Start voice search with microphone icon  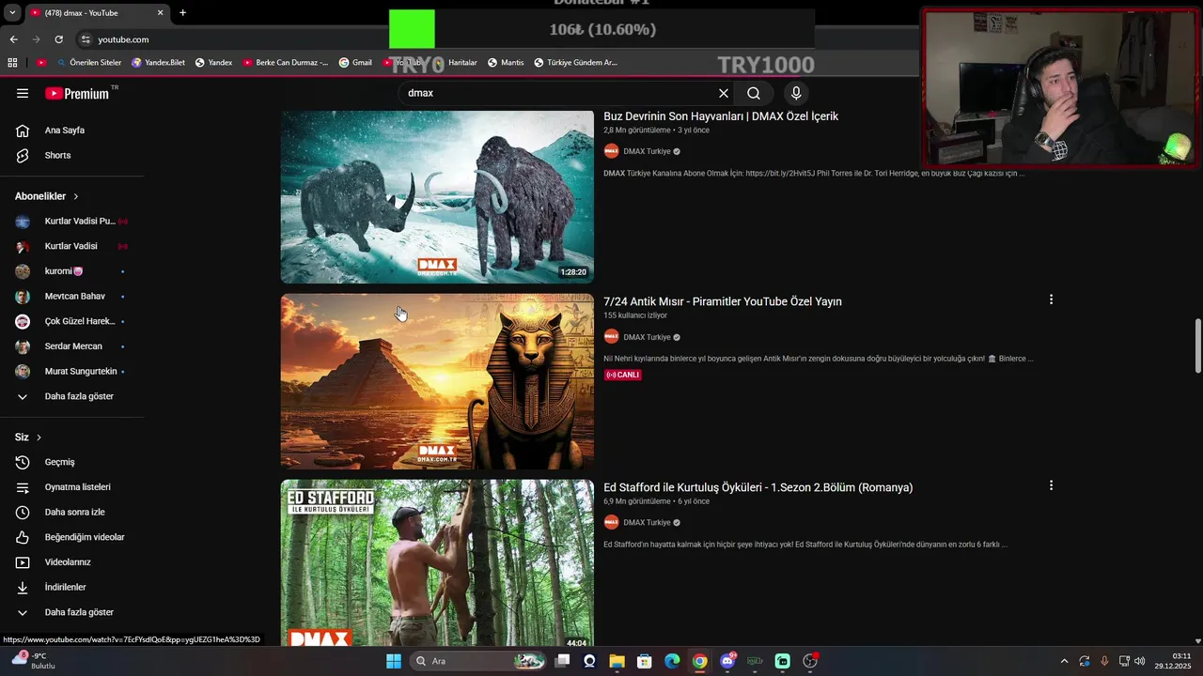[796, 93]
